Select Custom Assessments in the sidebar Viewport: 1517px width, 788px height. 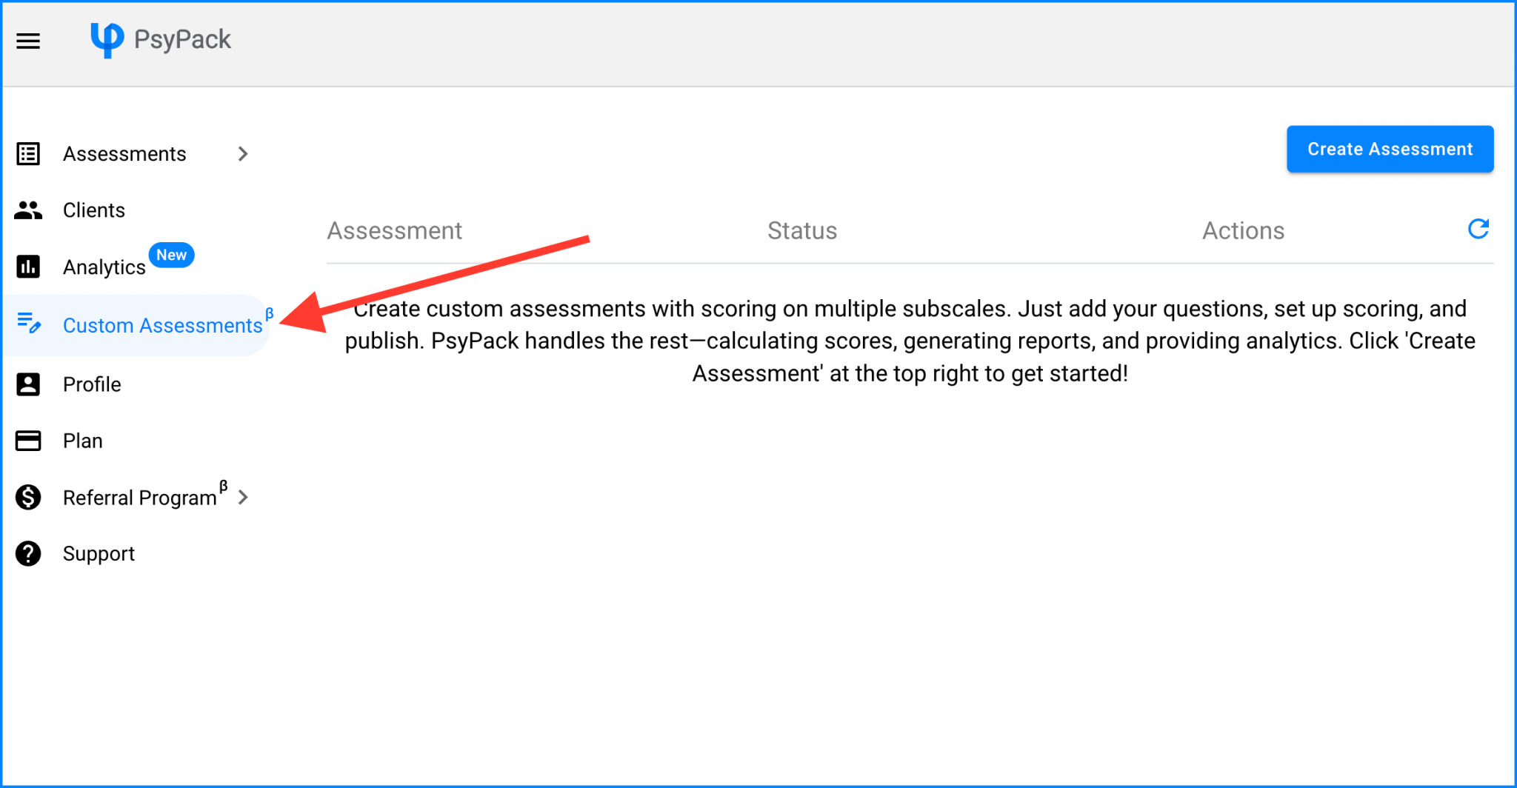[161, 324]
